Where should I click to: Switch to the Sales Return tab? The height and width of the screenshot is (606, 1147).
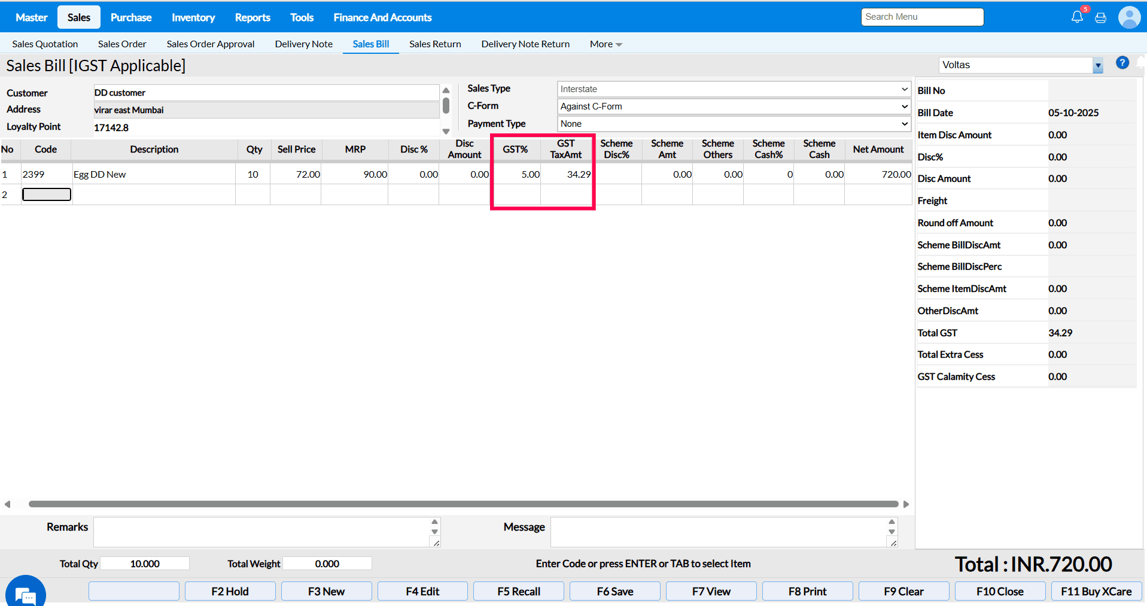[435, 44]
